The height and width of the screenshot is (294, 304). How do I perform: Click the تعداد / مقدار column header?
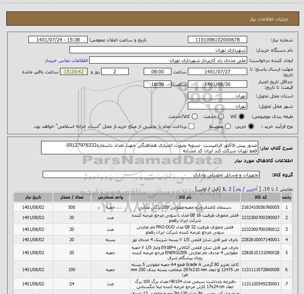[72, 197]
